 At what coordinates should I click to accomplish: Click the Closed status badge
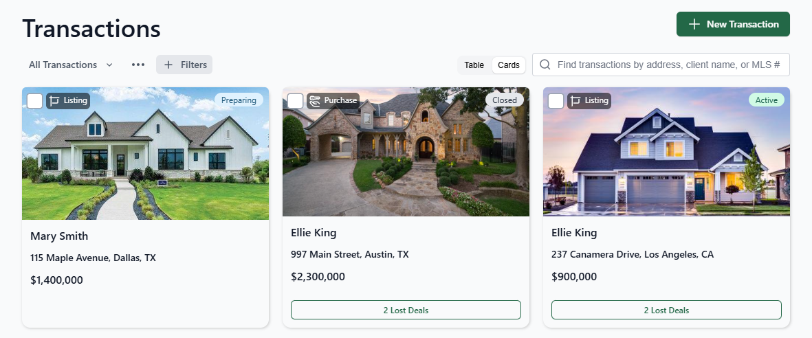[505, 100]
